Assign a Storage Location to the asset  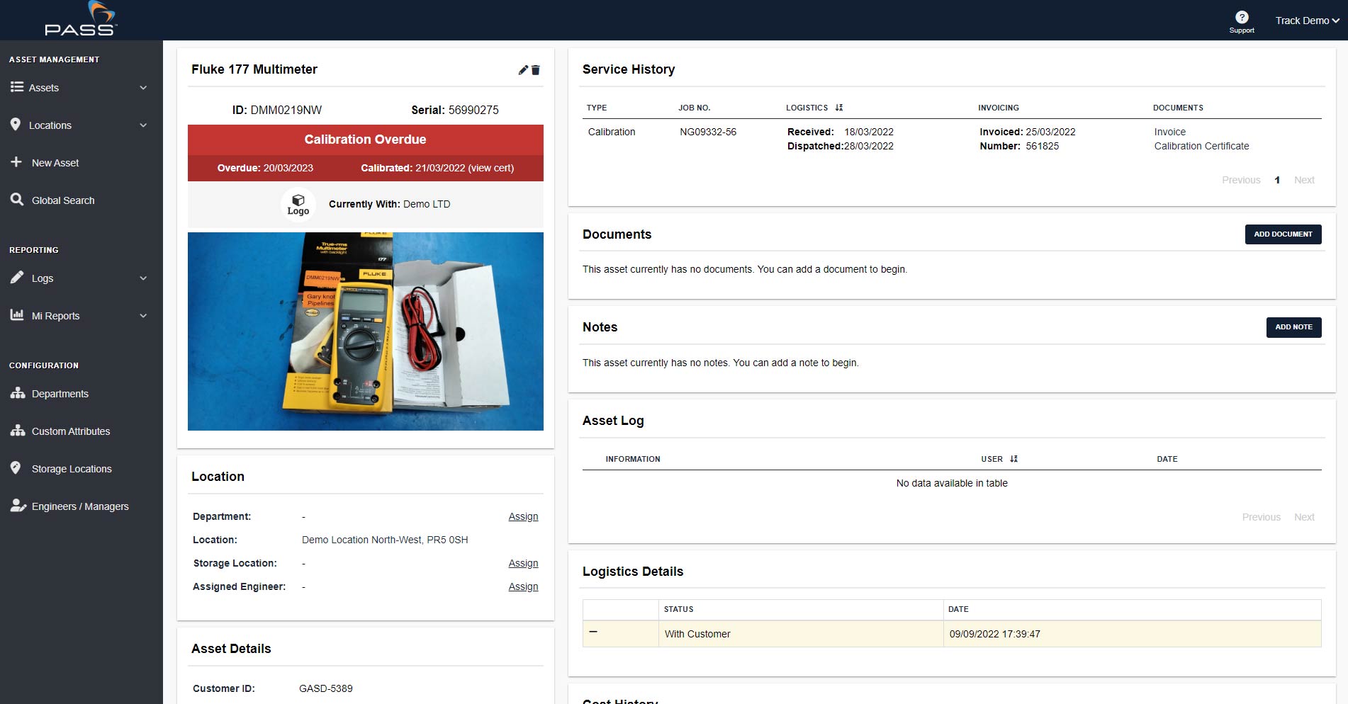[523, 563]
